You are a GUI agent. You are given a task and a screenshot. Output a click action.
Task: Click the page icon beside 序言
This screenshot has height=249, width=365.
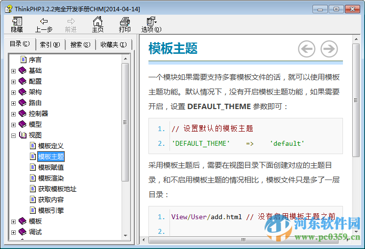click(x=24, y=60)
